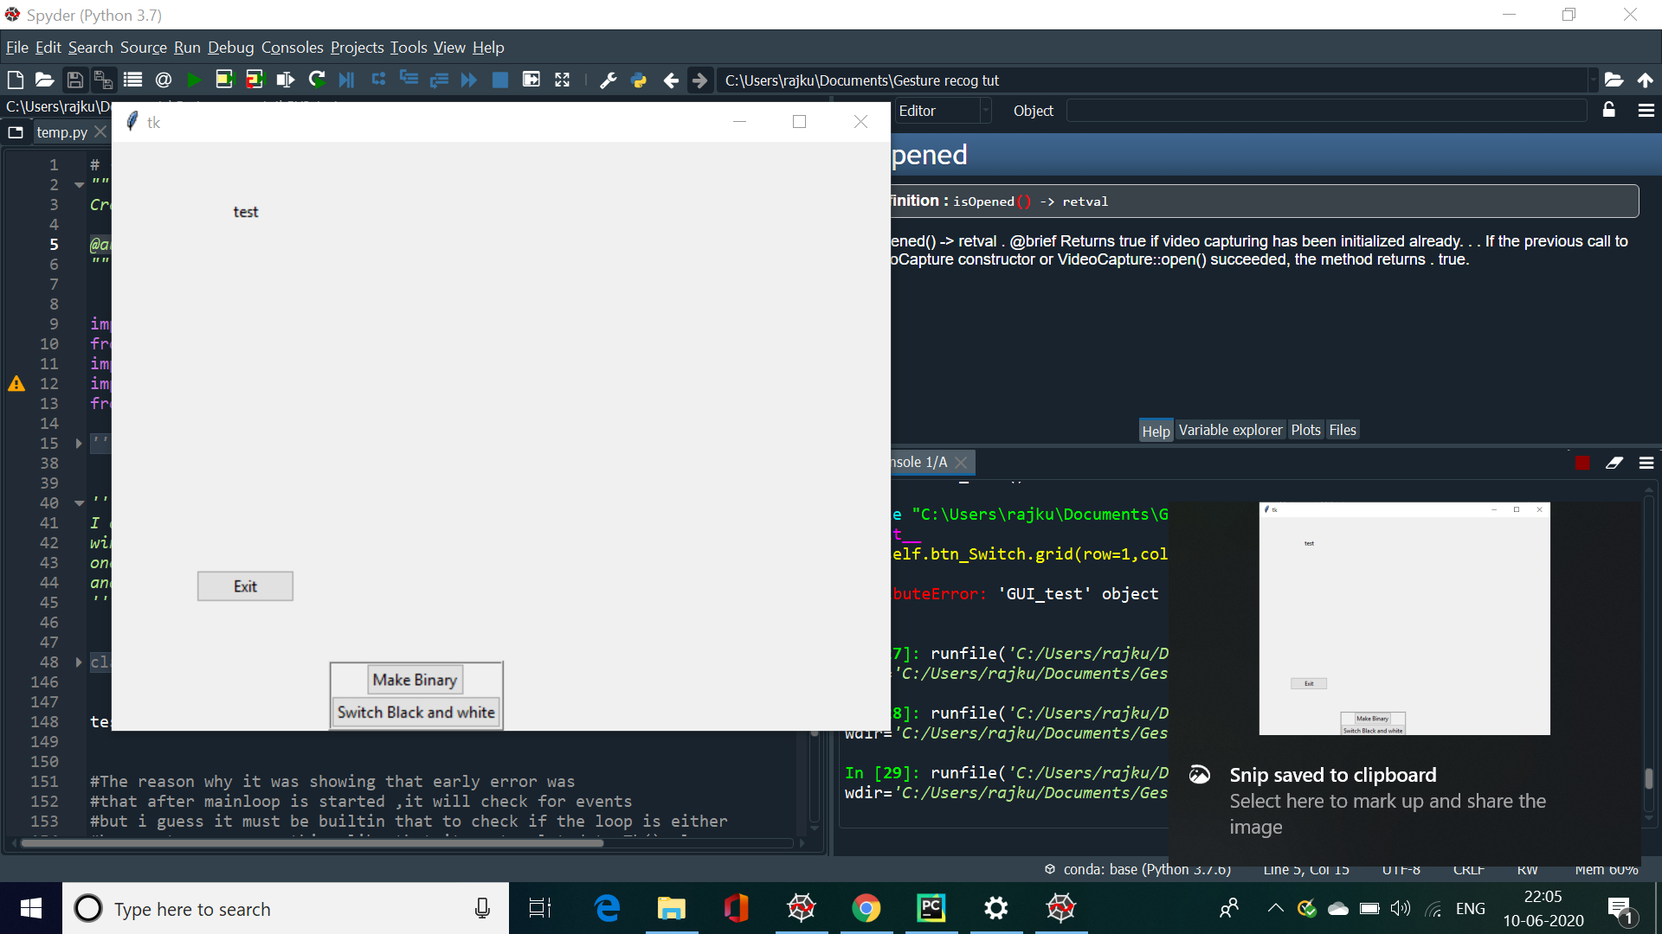Toggle the Help pane lock icon

point(1608,110)
